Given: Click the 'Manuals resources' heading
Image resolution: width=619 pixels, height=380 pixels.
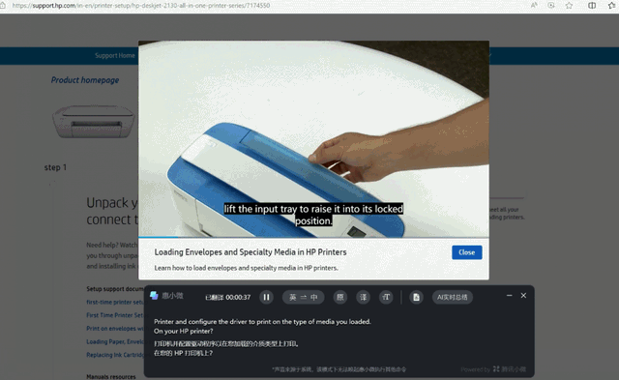Looking at the screenshot, I should (x=111, y=377).
